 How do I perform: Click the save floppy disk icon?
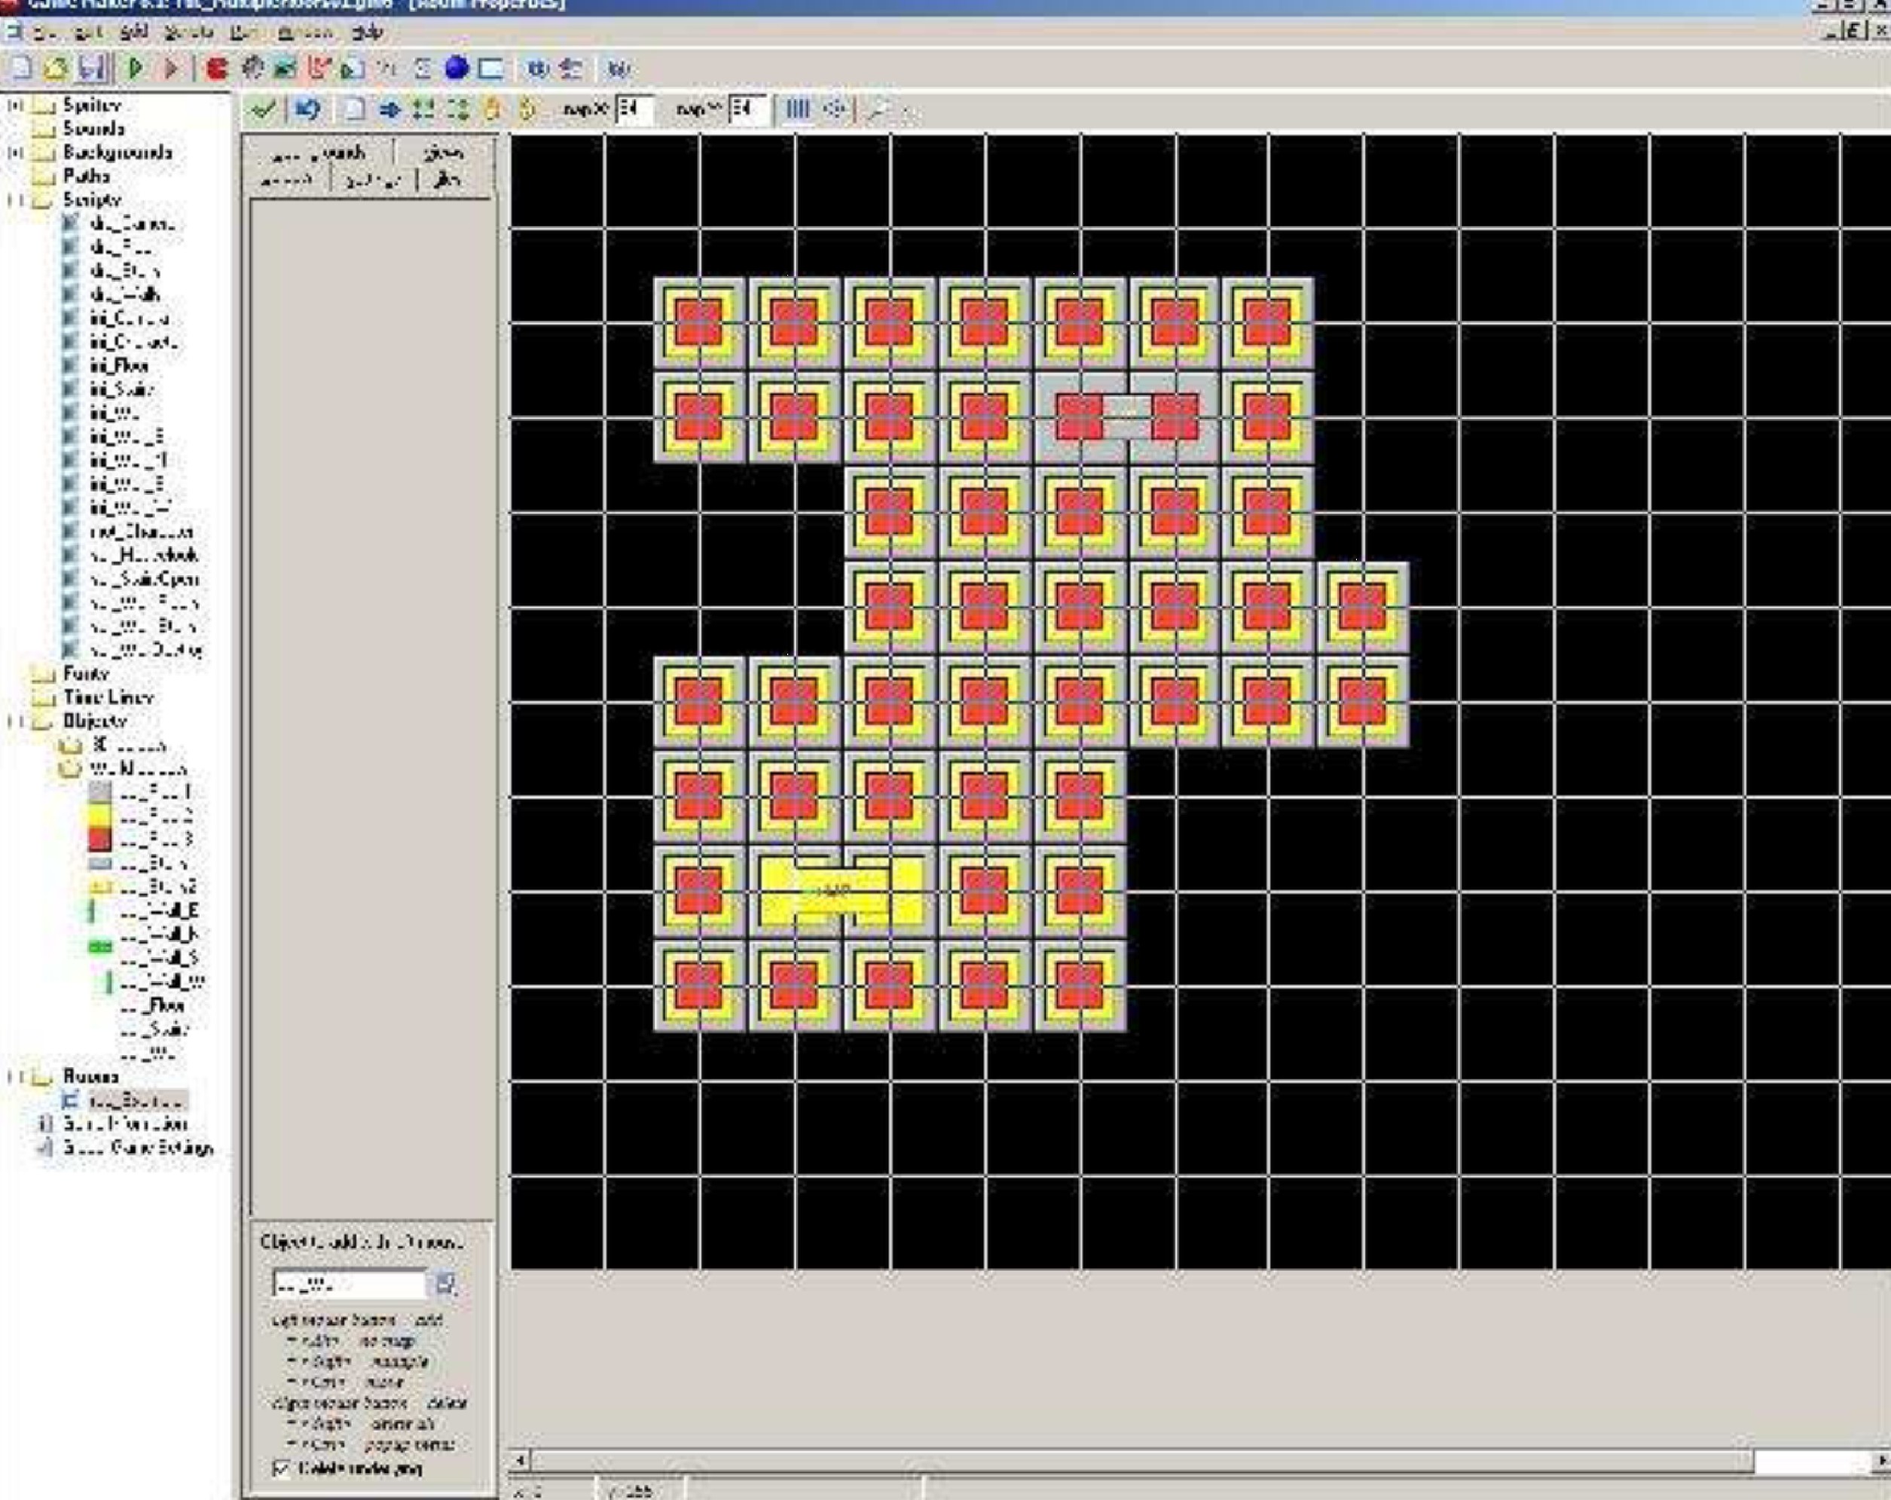pyautogui.click(x=91, y=68)
